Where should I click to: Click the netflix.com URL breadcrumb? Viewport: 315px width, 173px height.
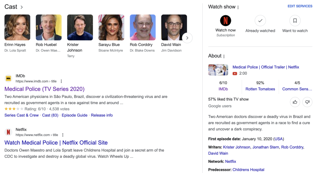tap(37, 135)
